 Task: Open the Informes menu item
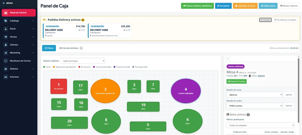(19, 77)
